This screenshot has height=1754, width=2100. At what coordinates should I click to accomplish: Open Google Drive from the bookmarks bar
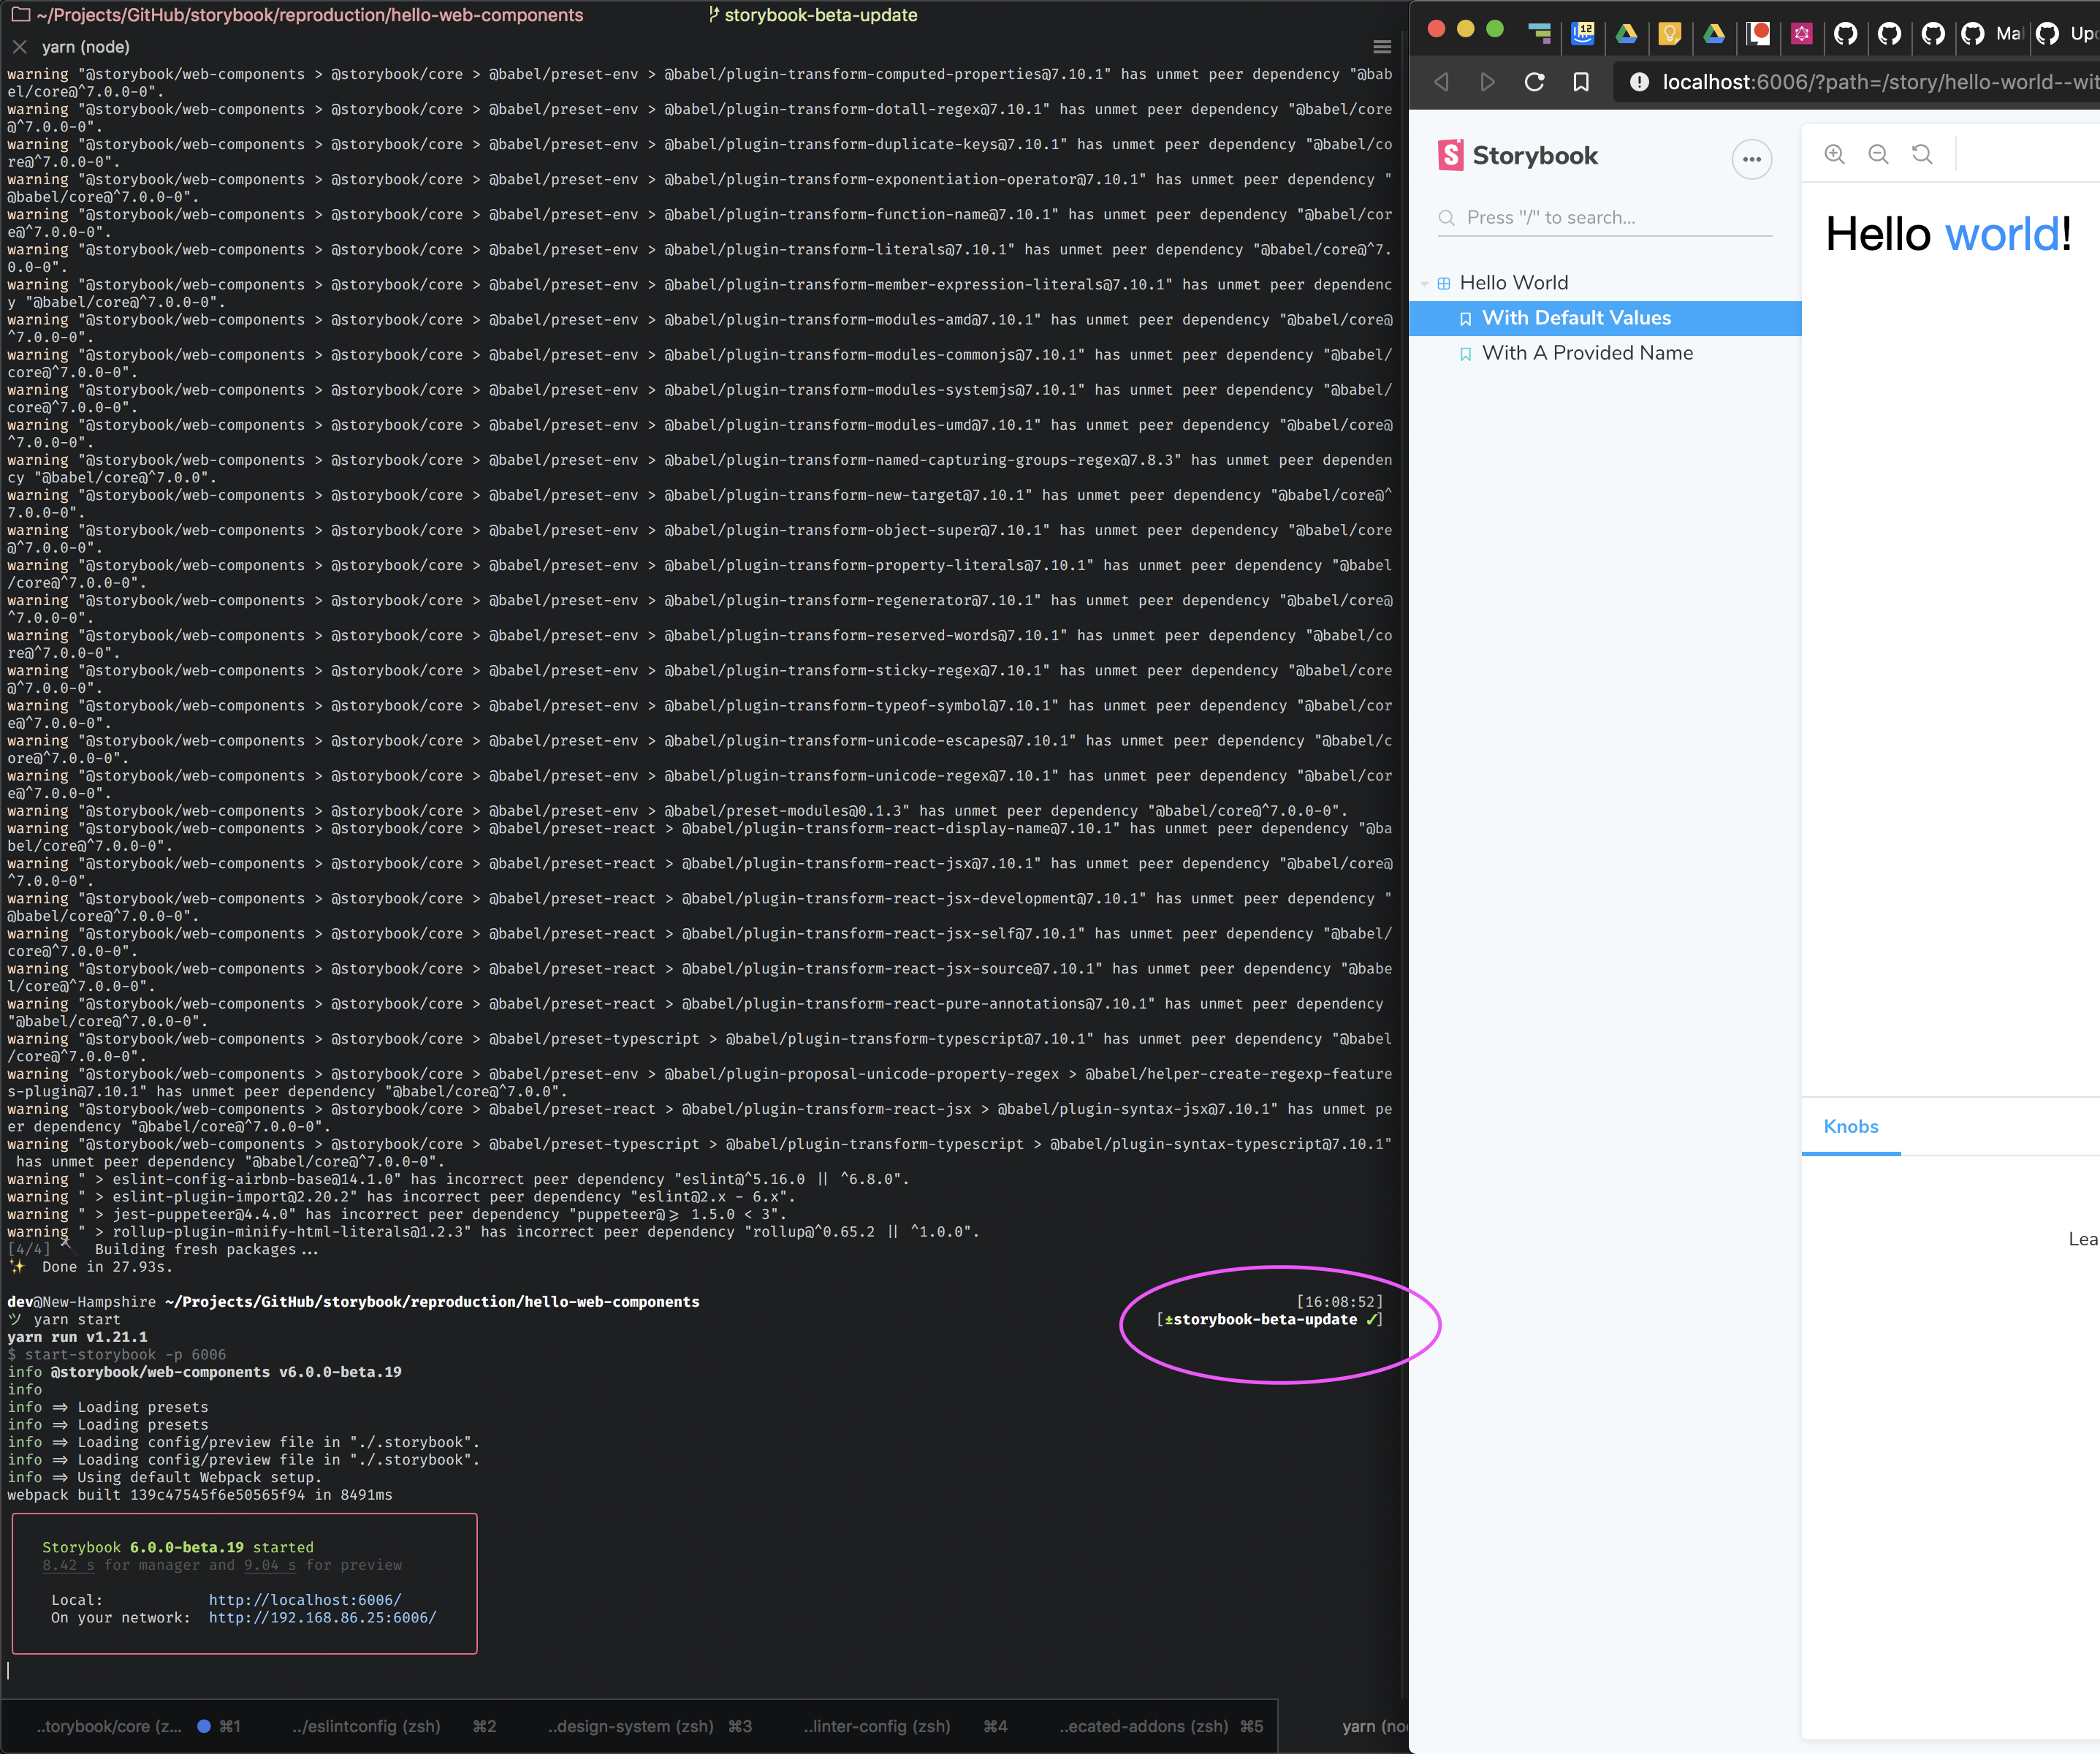[1627, 35]
